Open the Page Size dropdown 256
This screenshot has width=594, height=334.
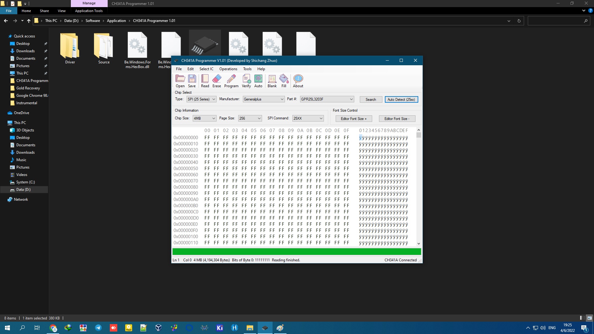coord(250,118)
